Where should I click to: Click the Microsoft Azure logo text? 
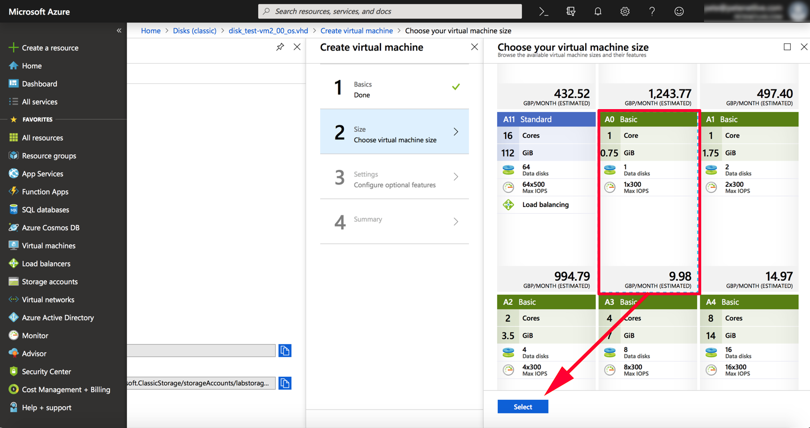coord(39,11)
